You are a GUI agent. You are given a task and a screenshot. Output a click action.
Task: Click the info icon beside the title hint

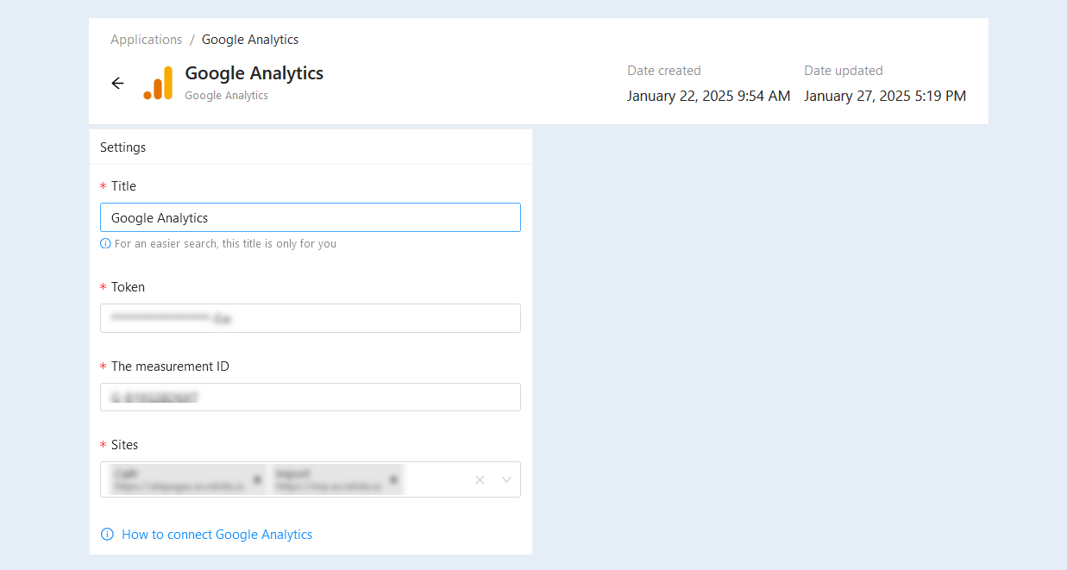pyautogui.click(x=105, y=243)
